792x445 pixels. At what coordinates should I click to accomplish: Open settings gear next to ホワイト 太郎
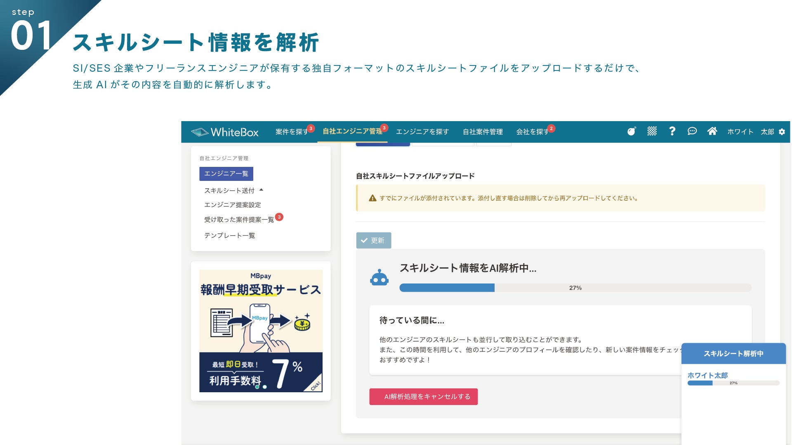[782, 132]
